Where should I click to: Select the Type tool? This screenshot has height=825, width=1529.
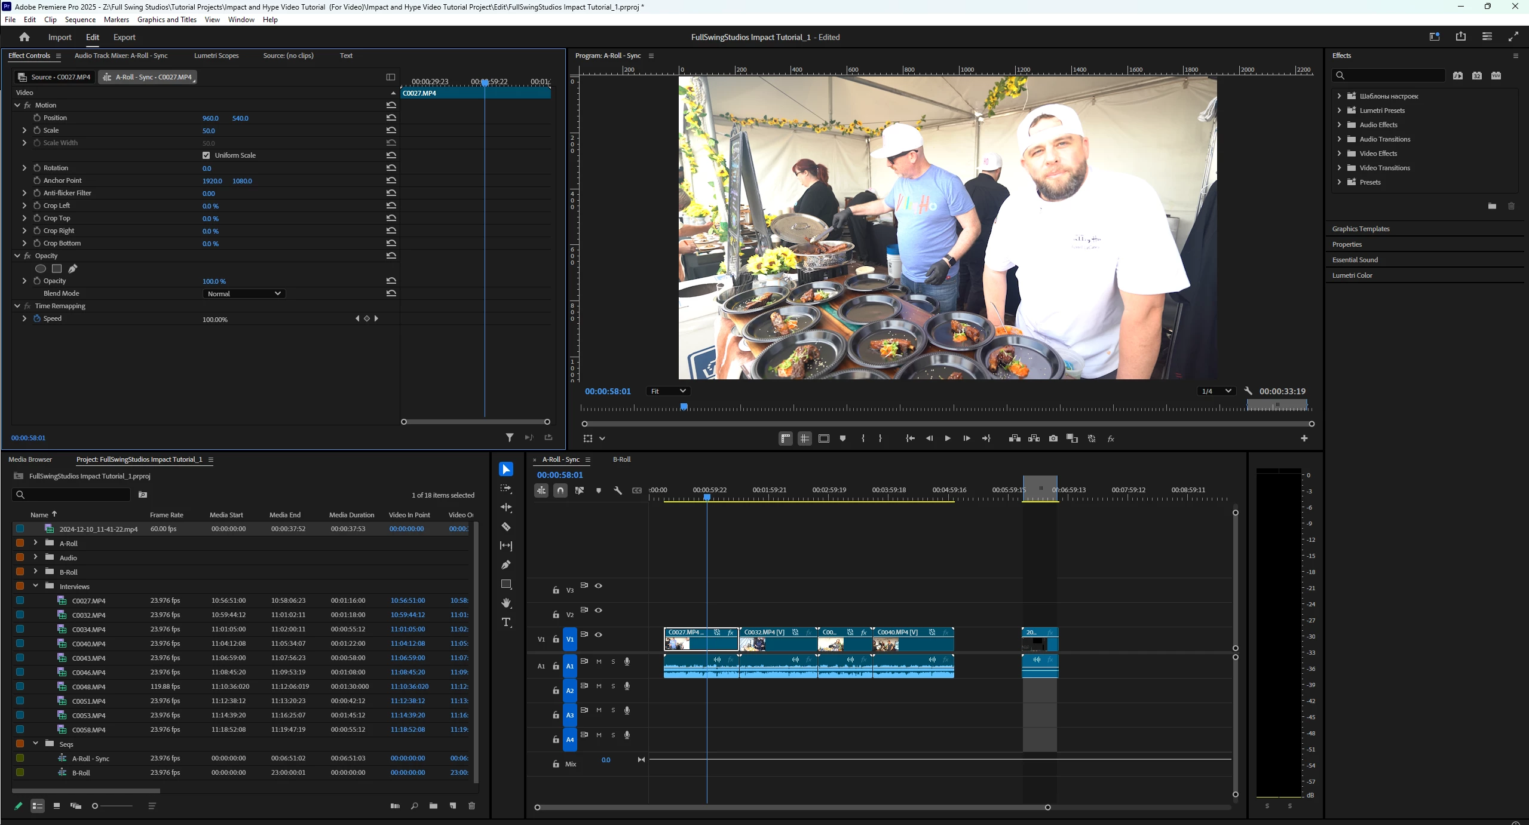click(506, 622)
